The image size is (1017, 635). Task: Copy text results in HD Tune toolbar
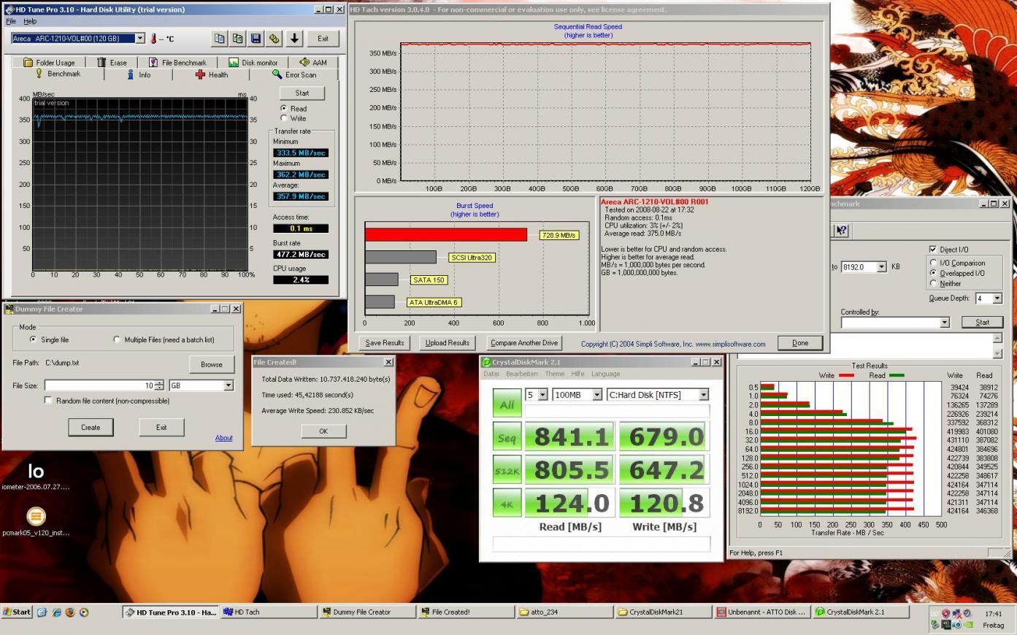219,39
